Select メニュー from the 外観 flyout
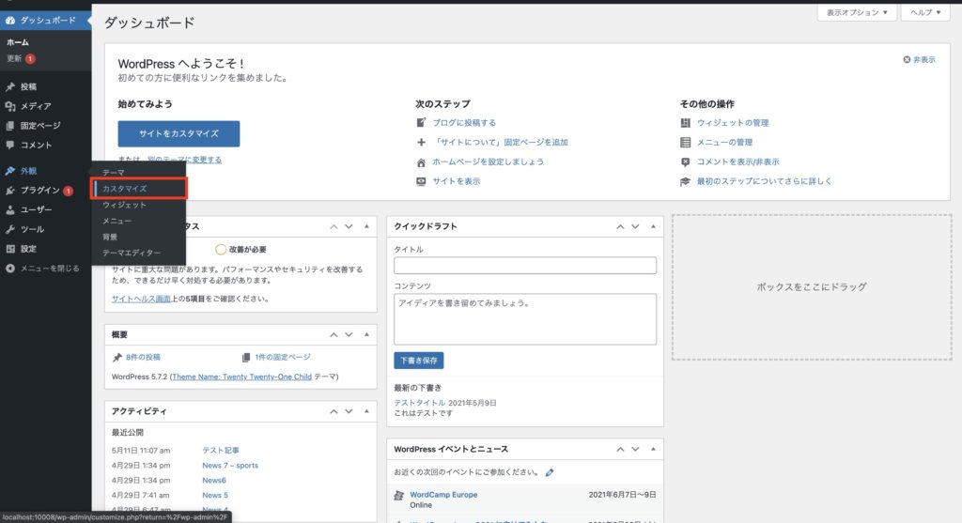The width and height of the screenshot is (962, 523). 117,221
